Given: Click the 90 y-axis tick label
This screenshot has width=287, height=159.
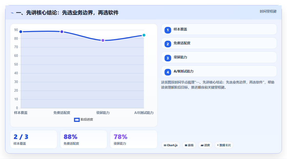Looking at the screenshot, I should pyautogui.click(x=16, y=30).
